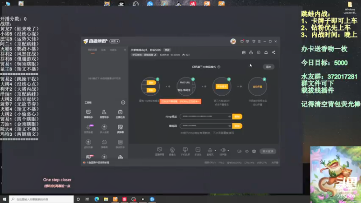
Task: Edit the category tag pencil icon
Action: [x=155, y=55]
